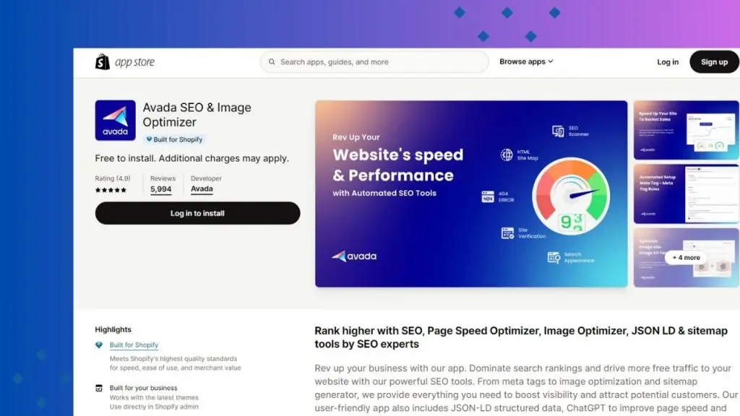Click the Site Verification icon in banner
740x416 pixels.
(508, 233)
